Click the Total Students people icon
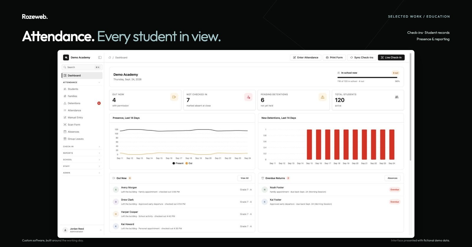This screenshot has width=472, height=247. (397, 97)
